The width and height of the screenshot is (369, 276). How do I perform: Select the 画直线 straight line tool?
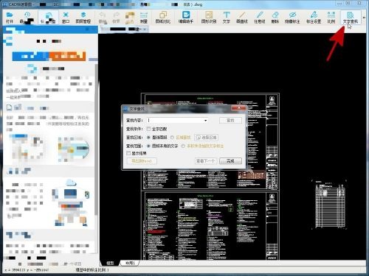coord(242,18)
